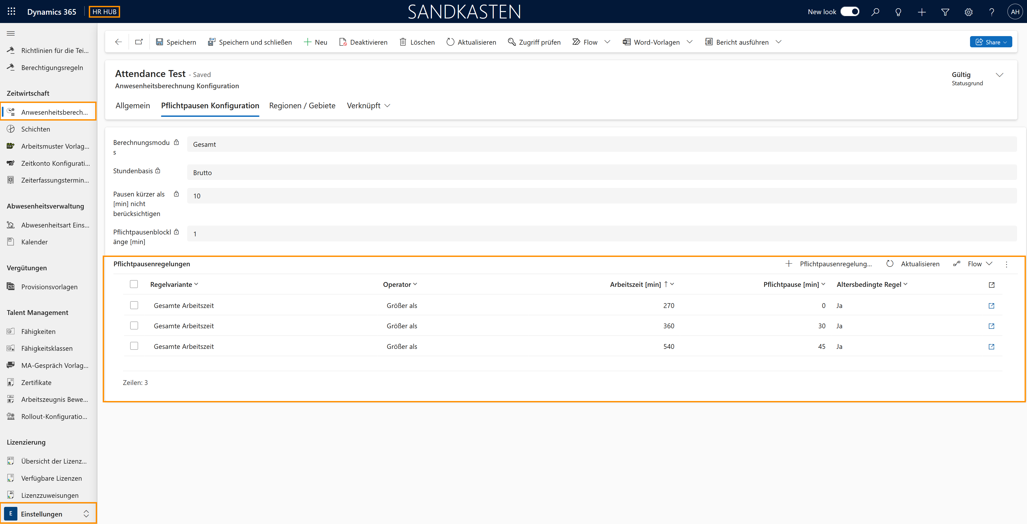Toggle the New look switch
Viewport: 1027px width, 524px height.
pyautogui.click(x=850, y=11)
